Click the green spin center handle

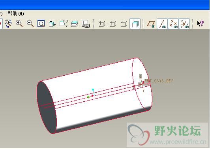(88, 97)
